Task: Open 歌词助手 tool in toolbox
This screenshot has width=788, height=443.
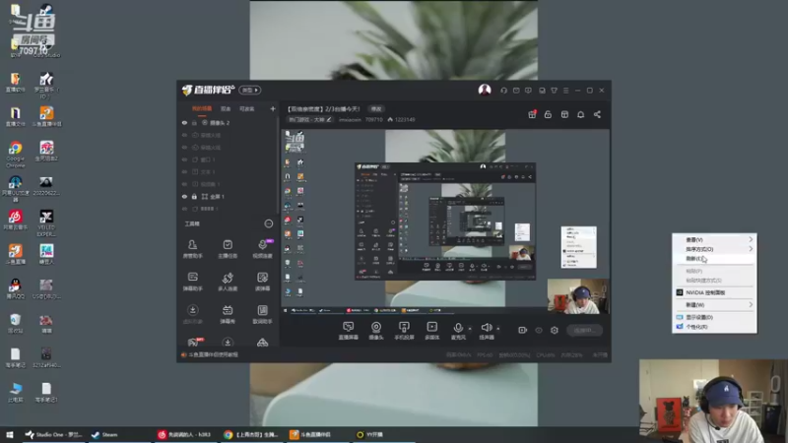Action: 262,314
